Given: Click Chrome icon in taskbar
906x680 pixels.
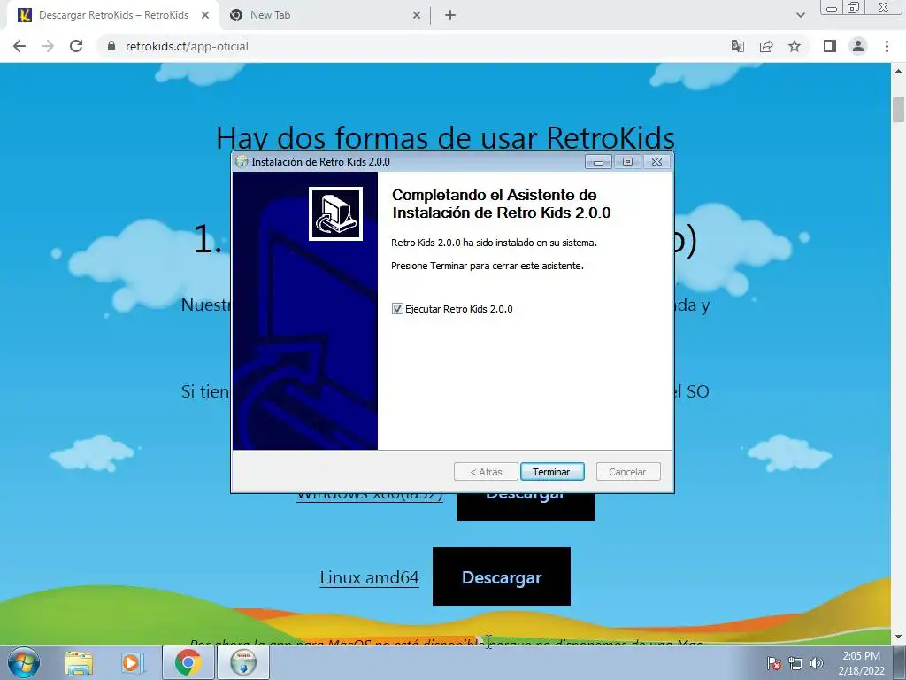Looking at the screenshot, I should coord(188,662).
